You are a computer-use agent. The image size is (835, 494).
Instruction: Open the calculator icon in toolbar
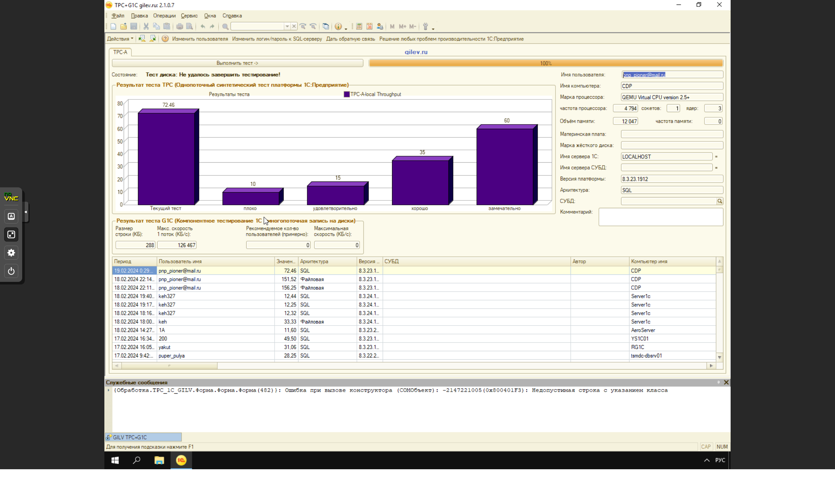pos(359,26)
